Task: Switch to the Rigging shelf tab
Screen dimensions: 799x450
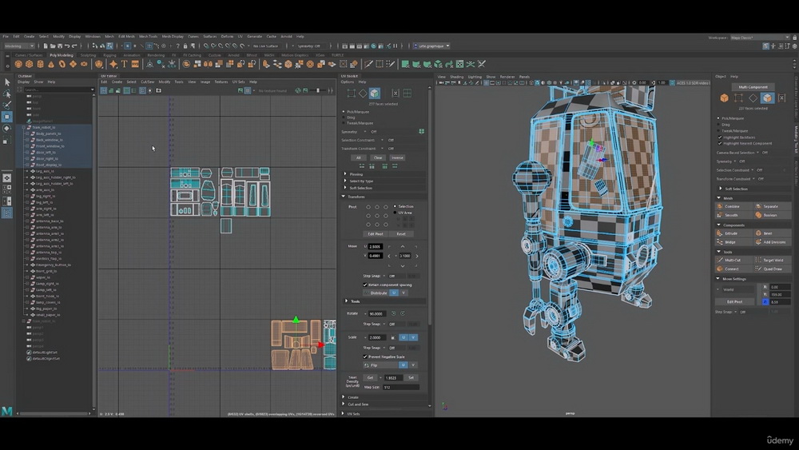Action: pos(109,55)
